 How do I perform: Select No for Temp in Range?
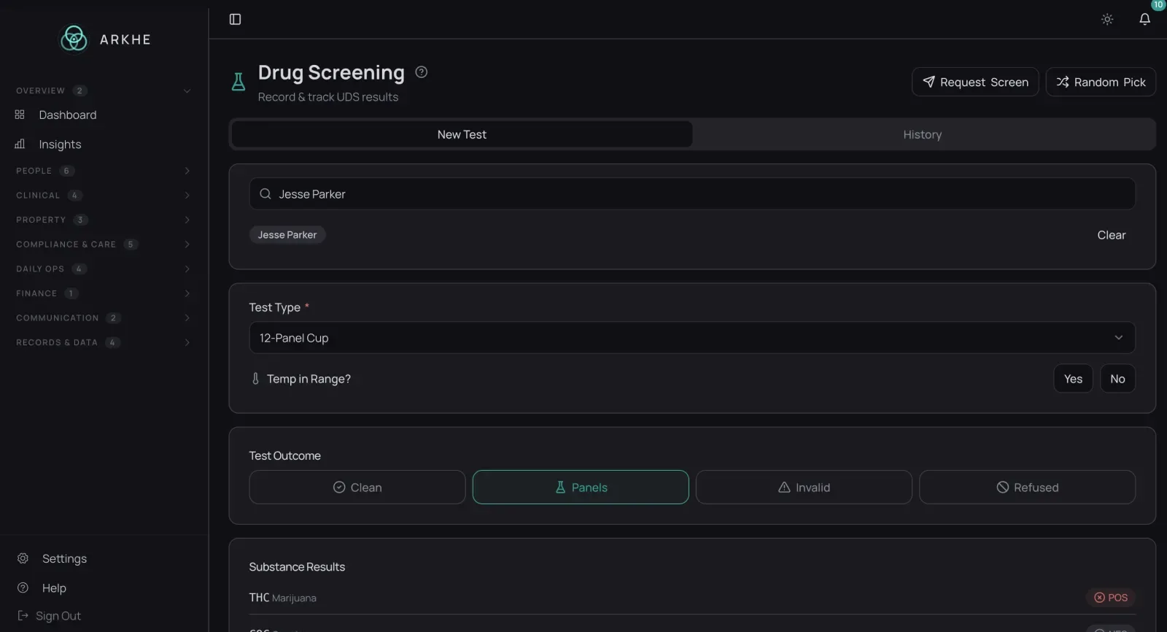click(x=1117, y=378)
